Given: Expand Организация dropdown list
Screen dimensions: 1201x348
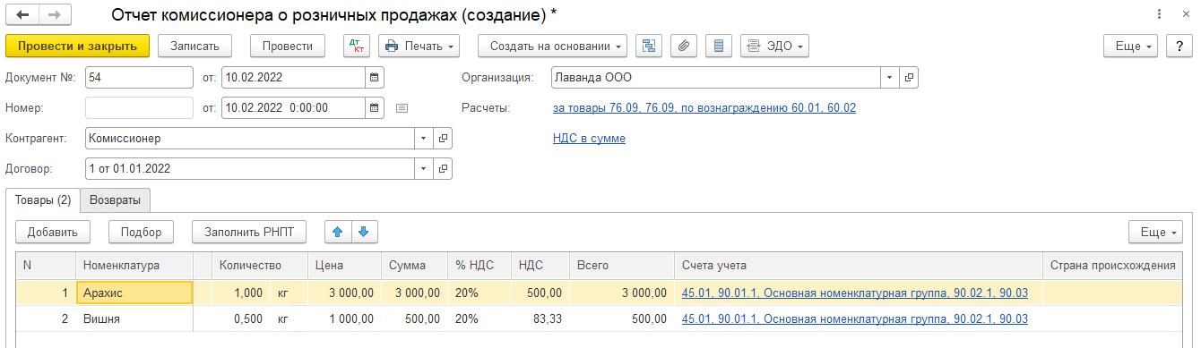Looking at the screenshot, I should click(890, 77).
